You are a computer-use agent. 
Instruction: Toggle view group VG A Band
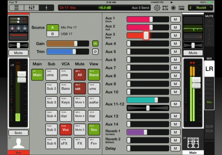point(94,75)
